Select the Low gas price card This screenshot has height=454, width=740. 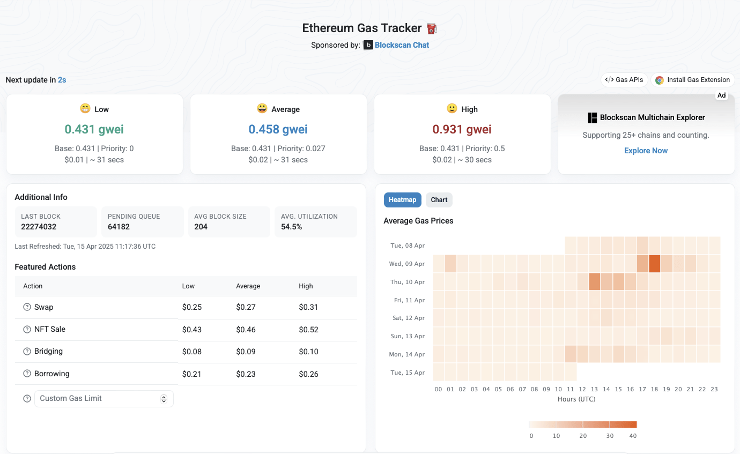pos(94,134)
